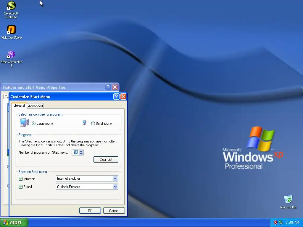Uncheck the Internet checkbox

(x=20, y=179)
